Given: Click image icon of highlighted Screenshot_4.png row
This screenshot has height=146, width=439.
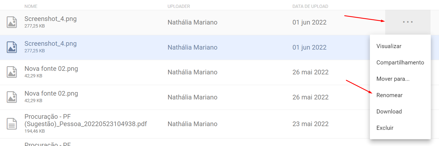Looking at the screenshot, I should coord(12,47).
